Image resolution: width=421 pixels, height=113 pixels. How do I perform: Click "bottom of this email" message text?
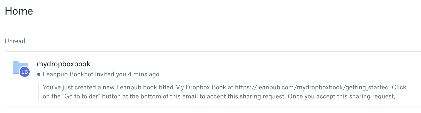(x=171, y=96)
